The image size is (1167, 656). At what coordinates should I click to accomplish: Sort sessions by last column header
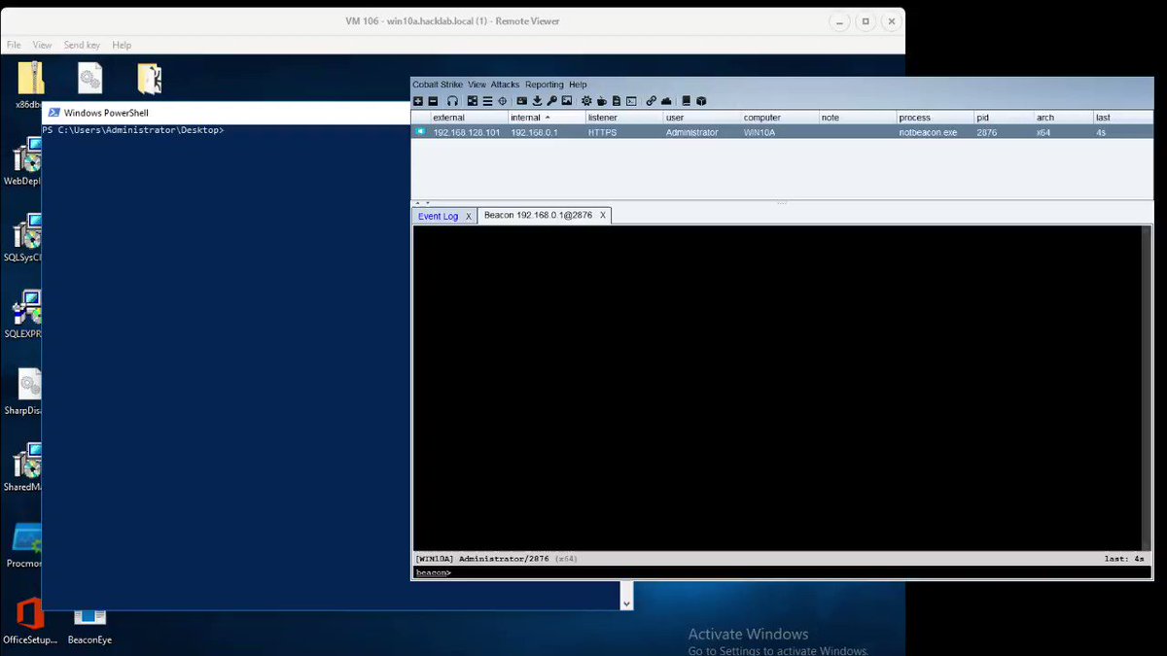click(1123, 118)
